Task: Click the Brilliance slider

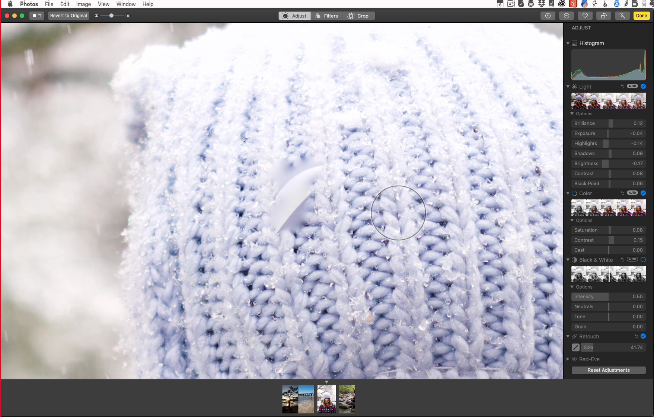Action: (x=609, y=124)
